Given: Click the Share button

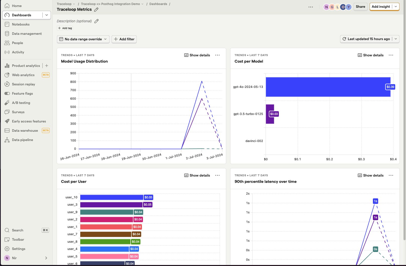Looking at the screenshot, I should 360,7.
